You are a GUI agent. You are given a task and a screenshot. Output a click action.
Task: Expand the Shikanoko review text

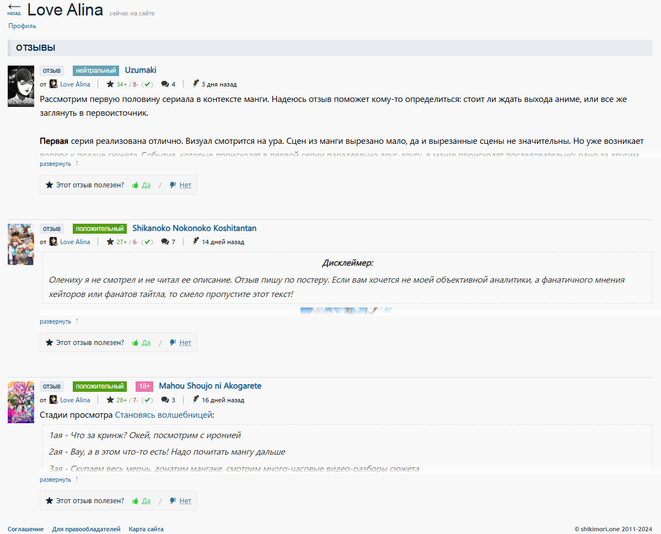[55, 321]
